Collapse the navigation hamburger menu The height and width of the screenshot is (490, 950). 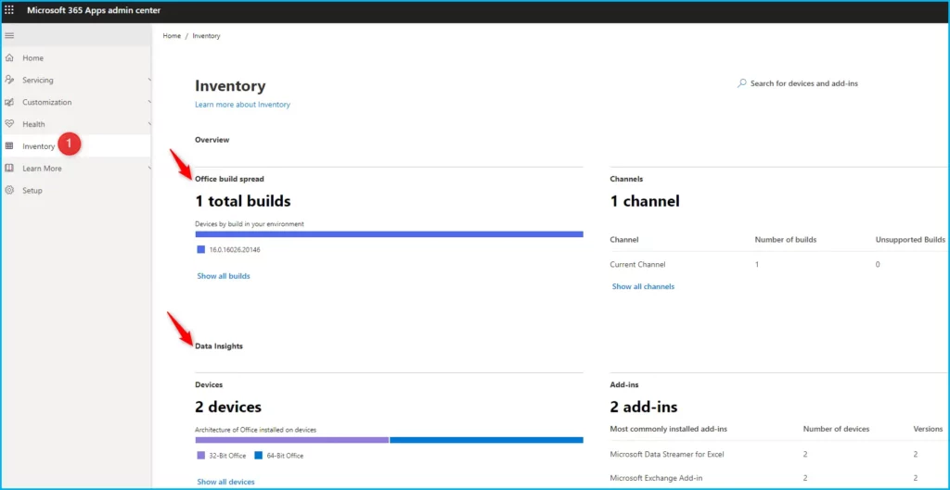click(x=9, y=36)
